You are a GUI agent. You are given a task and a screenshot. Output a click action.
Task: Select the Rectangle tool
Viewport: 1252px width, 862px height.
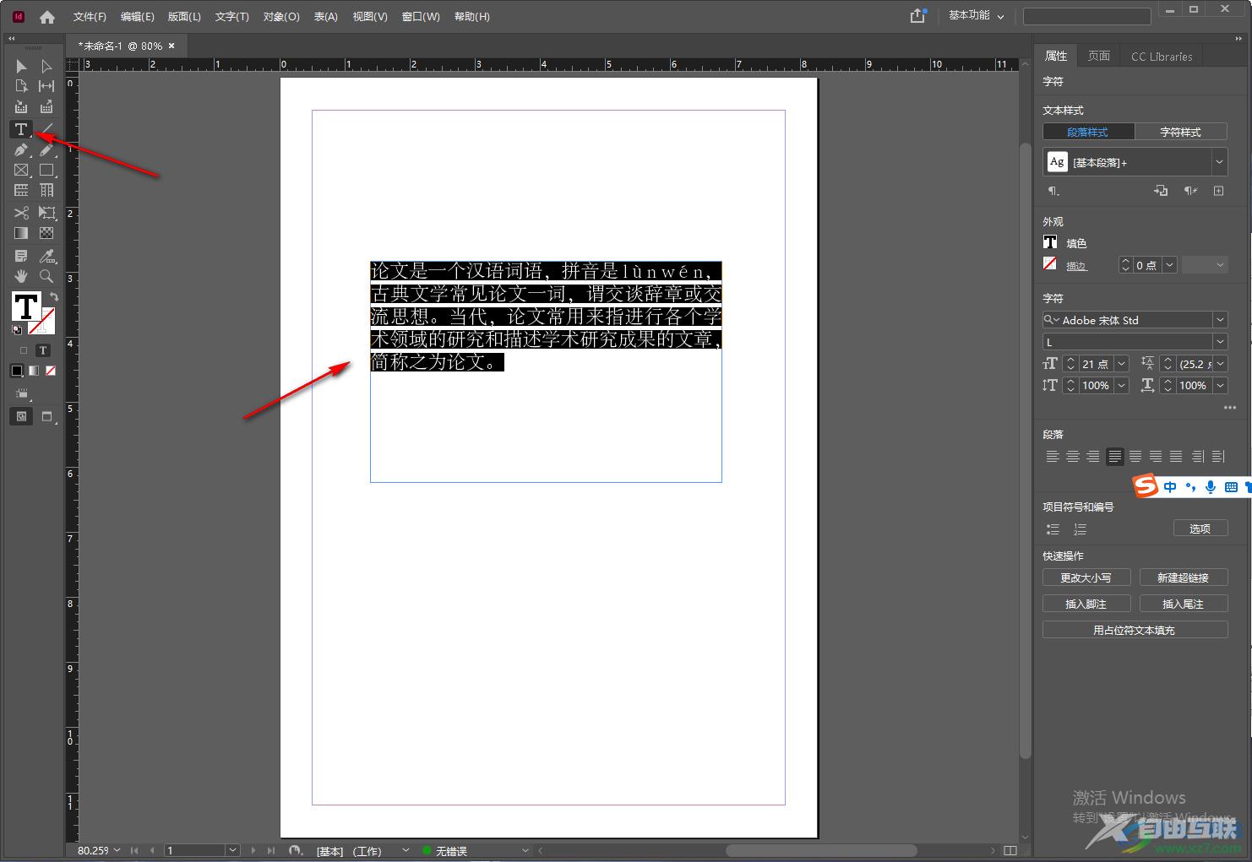click(x=46, y=171)
